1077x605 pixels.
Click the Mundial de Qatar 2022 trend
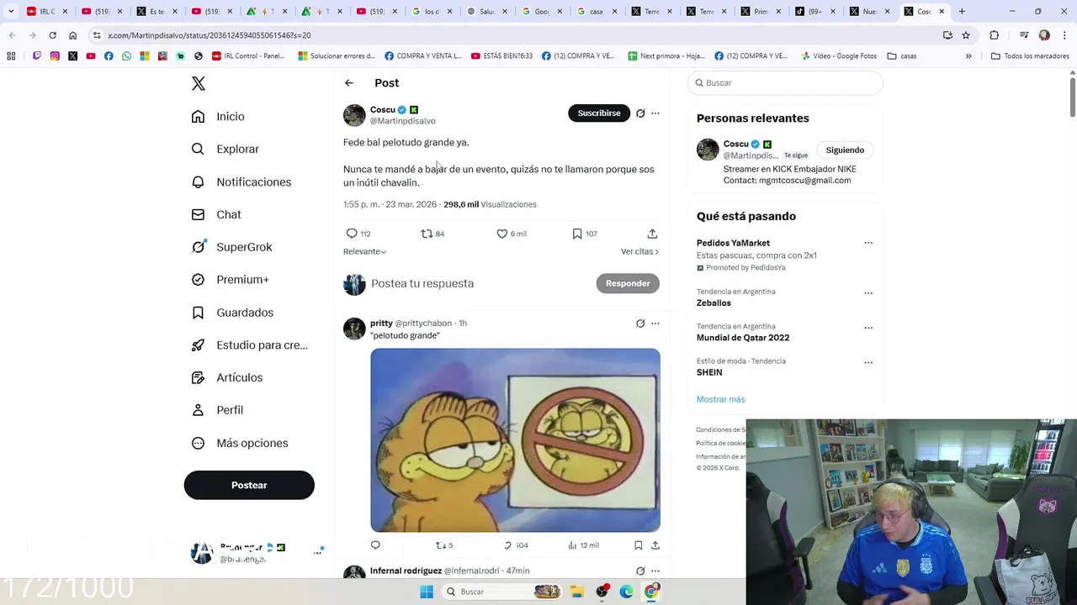tap(743, 338)
